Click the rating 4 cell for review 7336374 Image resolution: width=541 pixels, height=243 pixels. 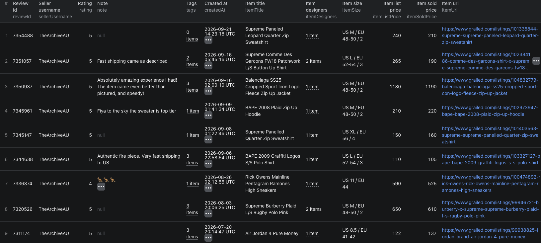(90, 184)
